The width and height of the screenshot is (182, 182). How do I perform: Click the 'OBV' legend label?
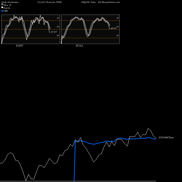[6, 11]
